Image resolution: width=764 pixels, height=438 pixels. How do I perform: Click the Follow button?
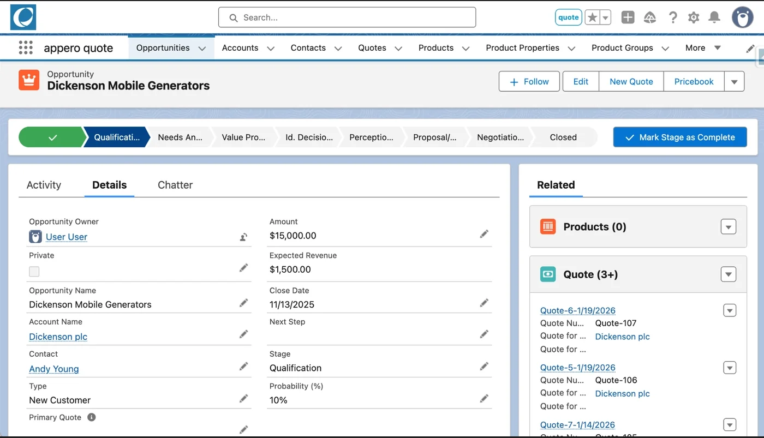tap(529, 82)
